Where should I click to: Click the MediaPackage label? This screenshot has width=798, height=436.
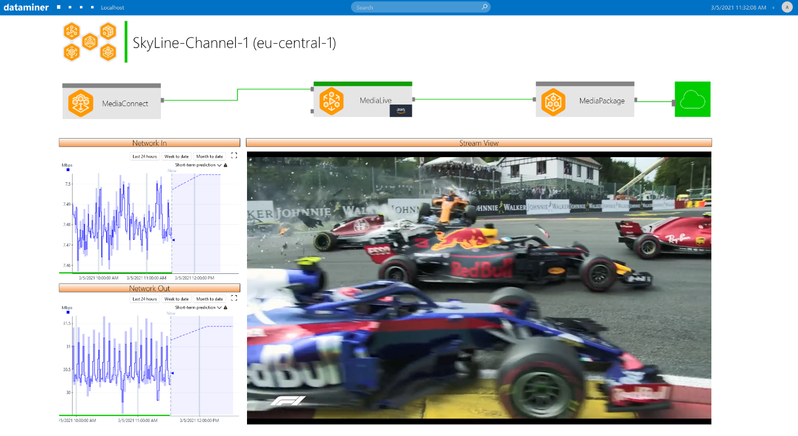(x=602, y=101)
